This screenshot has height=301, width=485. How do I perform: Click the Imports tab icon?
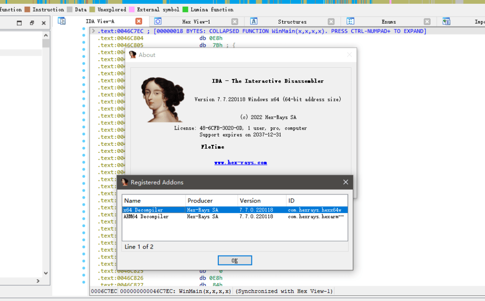446,21
